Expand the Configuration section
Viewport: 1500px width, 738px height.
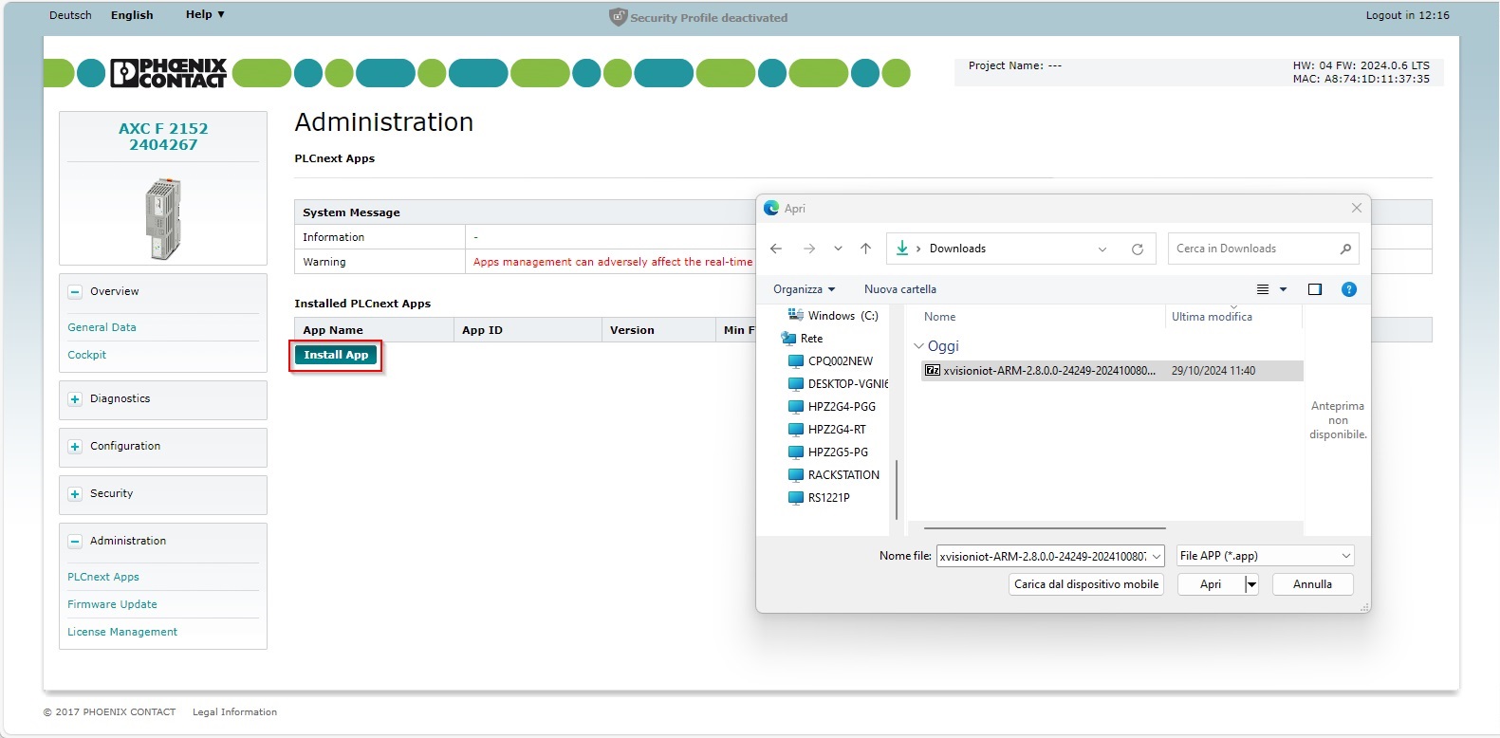coord(75,447)
